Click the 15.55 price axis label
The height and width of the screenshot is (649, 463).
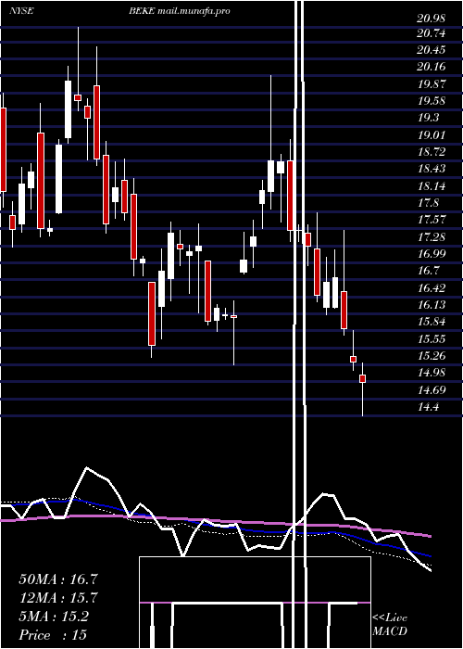432,339
